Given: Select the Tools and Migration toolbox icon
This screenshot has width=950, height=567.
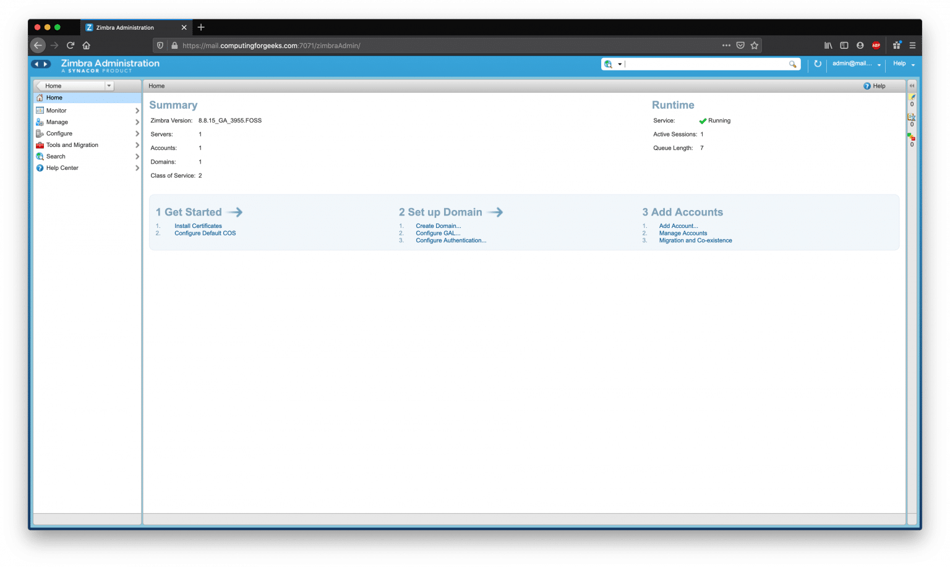Looking at the screenshot, I should [41, 145].
